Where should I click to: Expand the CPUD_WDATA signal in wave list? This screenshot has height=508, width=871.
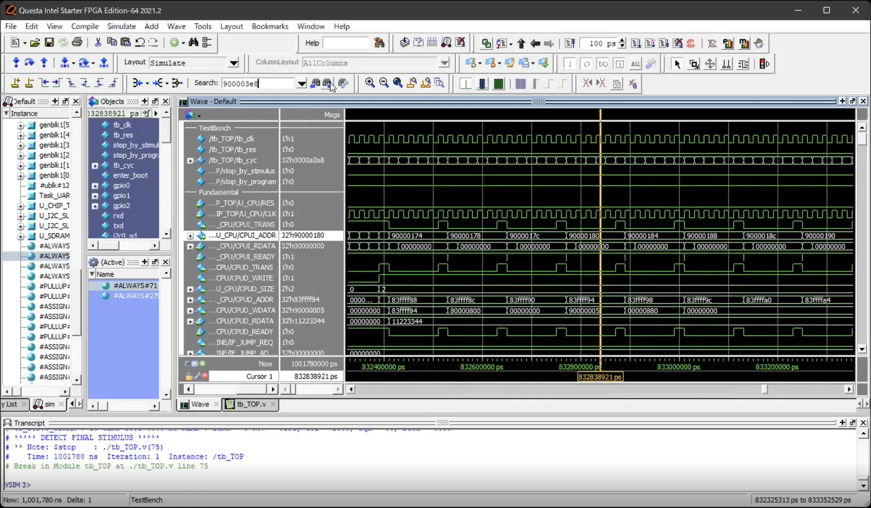coord(190,310)
